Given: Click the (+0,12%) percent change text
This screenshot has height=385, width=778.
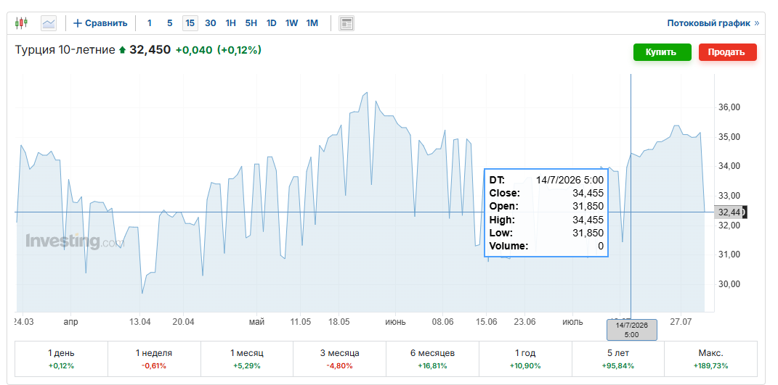Looking at the screenshot, I should coord(239,50).
